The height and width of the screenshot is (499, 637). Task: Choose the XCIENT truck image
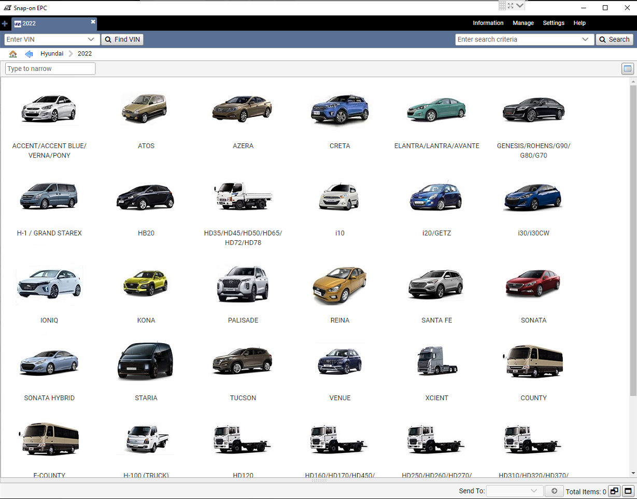pyautogui.click(x=436, y=361)
